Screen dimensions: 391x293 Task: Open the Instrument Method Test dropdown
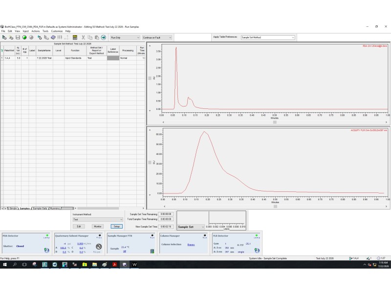[x=97, y=219]
